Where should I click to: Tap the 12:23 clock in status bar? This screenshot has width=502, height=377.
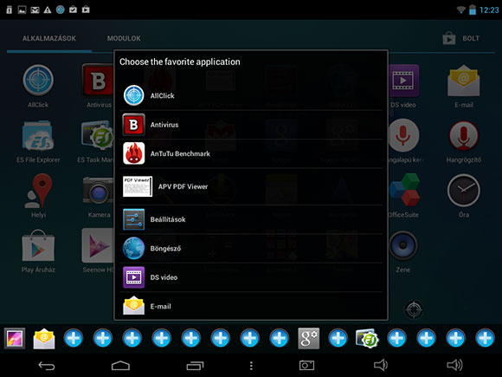(x=489, y=10)
